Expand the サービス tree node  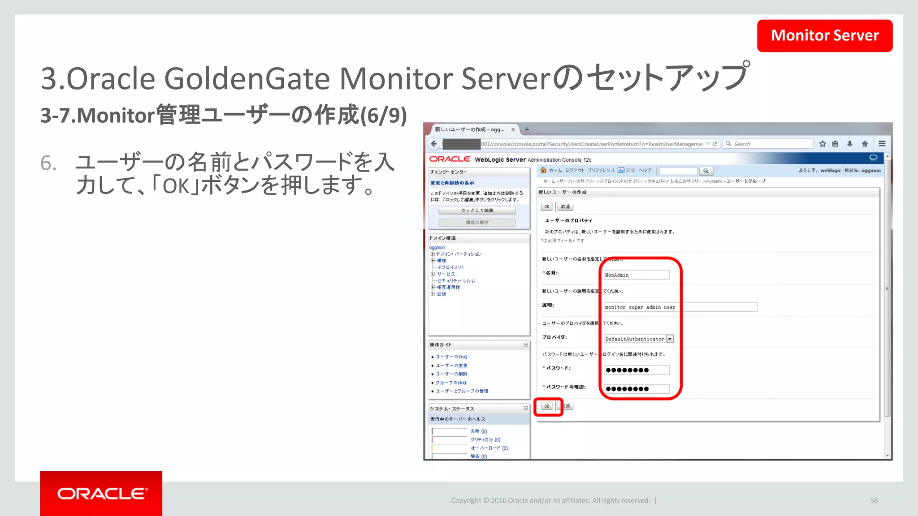click(433, 274)
